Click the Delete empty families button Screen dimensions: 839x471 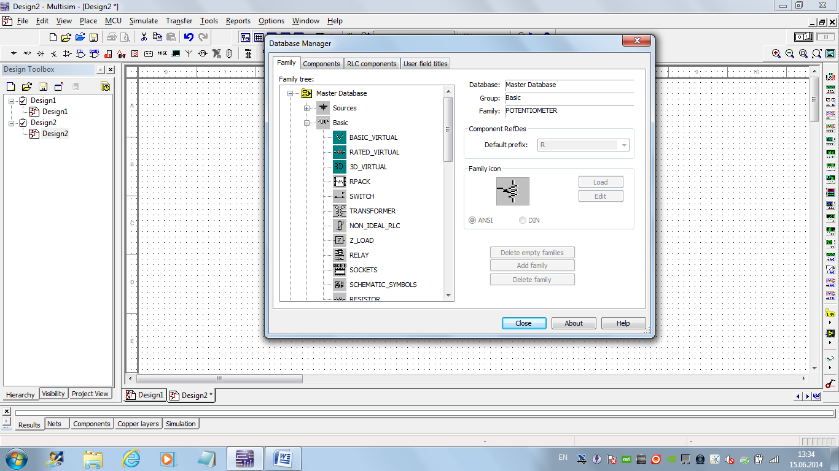[532, 253]
